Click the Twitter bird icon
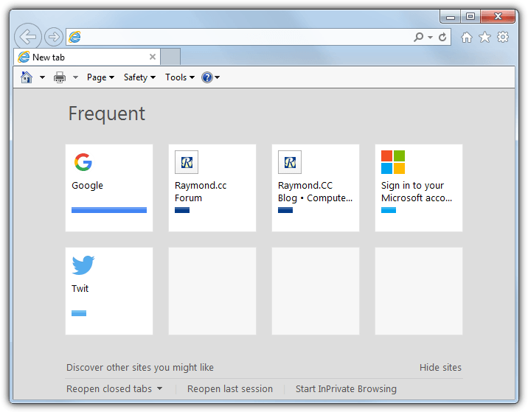This screenshot has height=412, width=528. 83,265
